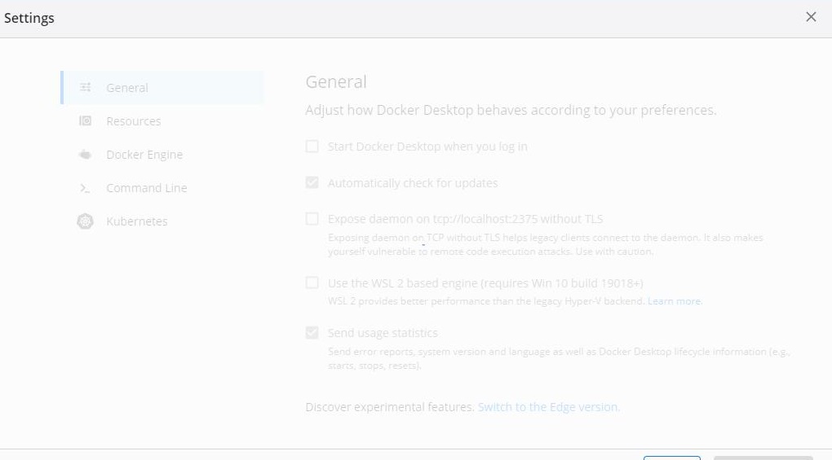
Task: Click the General heading text
Action: tap(336, 81)
